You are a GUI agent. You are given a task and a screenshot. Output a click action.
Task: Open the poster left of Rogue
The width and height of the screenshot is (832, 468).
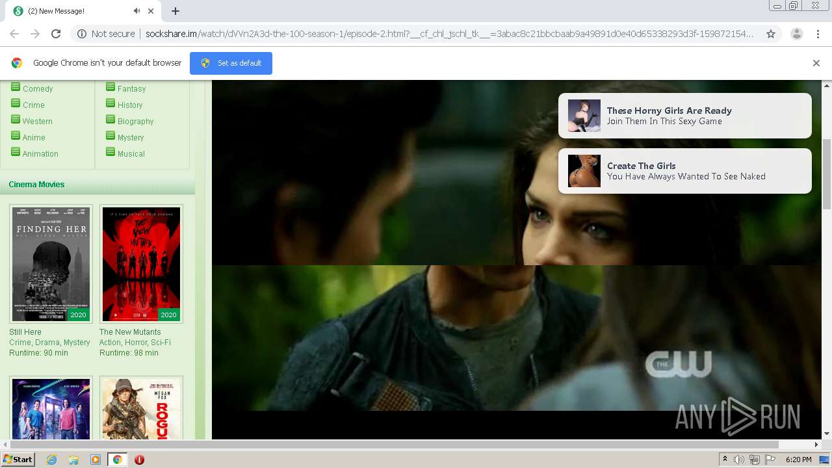(51, 409)
